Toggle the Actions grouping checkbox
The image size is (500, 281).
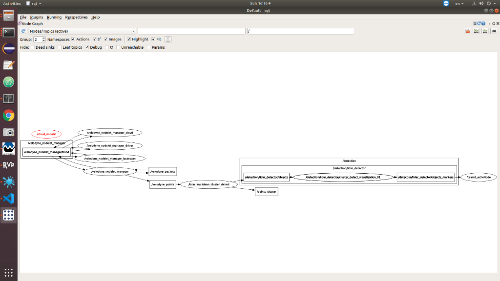(73, 39)
